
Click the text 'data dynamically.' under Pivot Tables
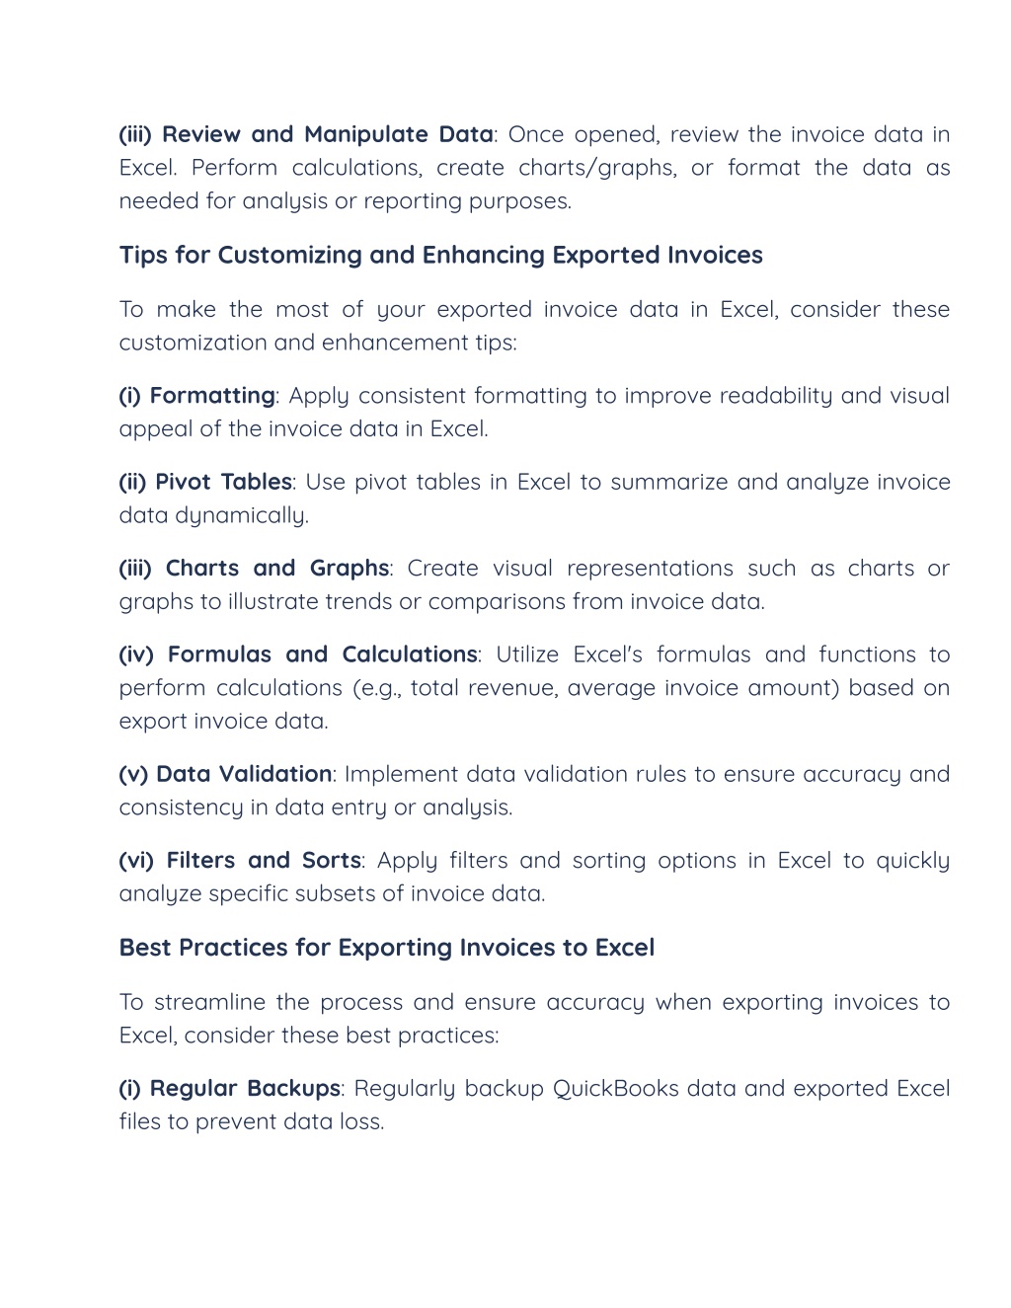(x=214, y=515)
